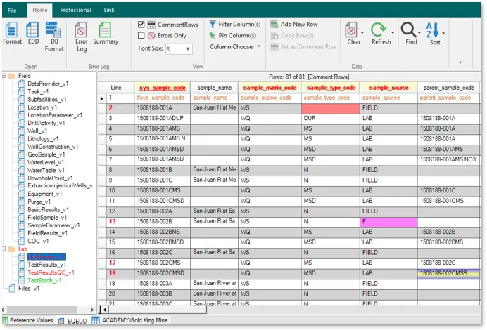Select TestResultsQC_v1 in the tree
This screenshot has height=330, width=487.
click(x=51, y=272)
